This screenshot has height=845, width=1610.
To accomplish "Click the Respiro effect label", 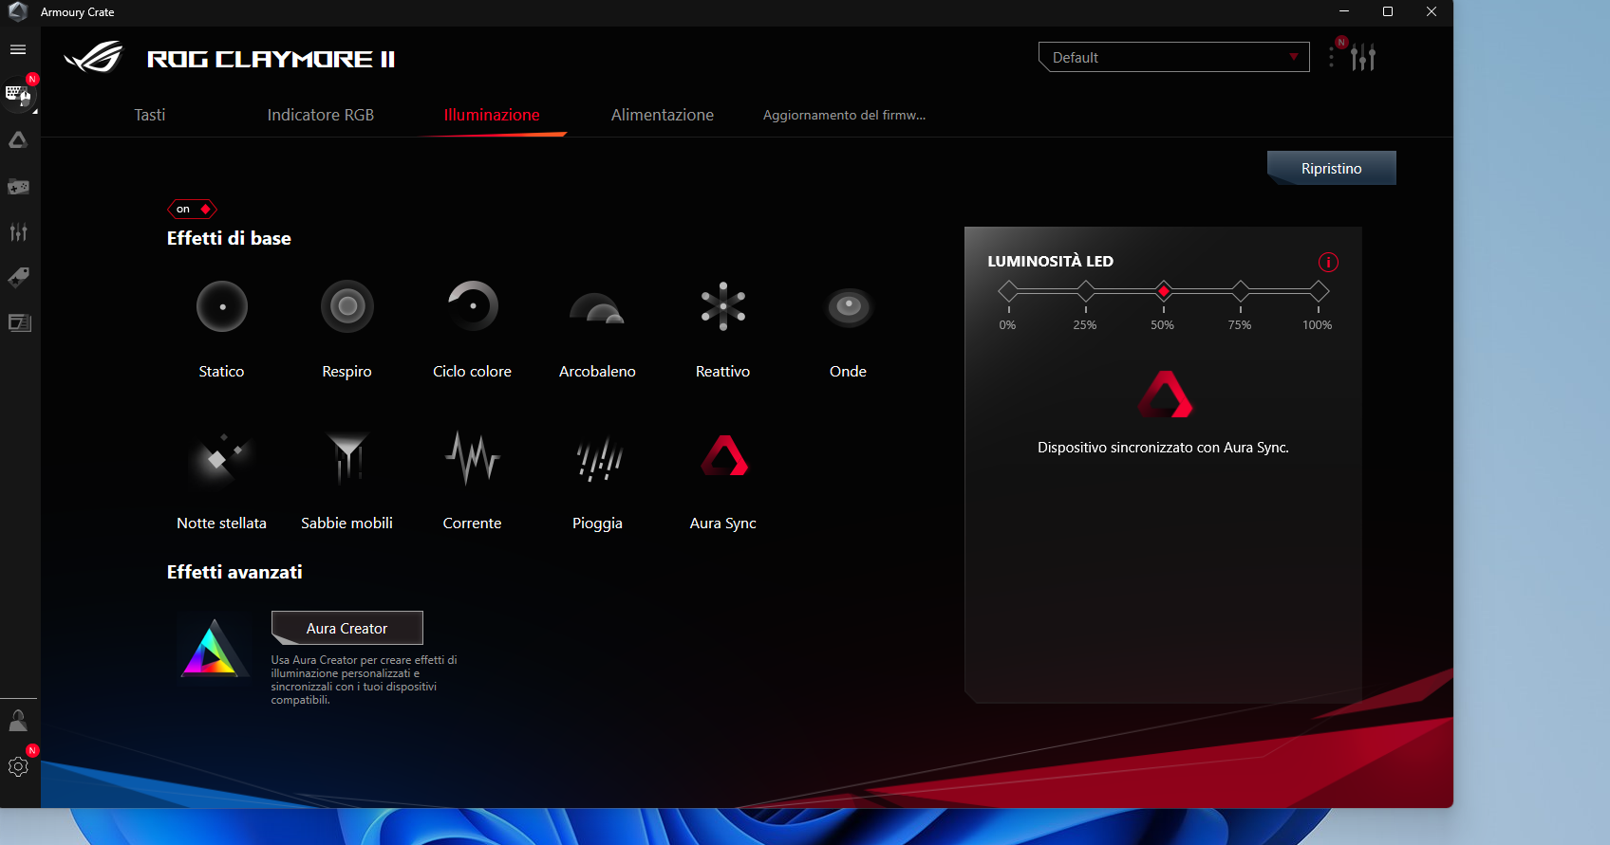I will click(347, 372).
